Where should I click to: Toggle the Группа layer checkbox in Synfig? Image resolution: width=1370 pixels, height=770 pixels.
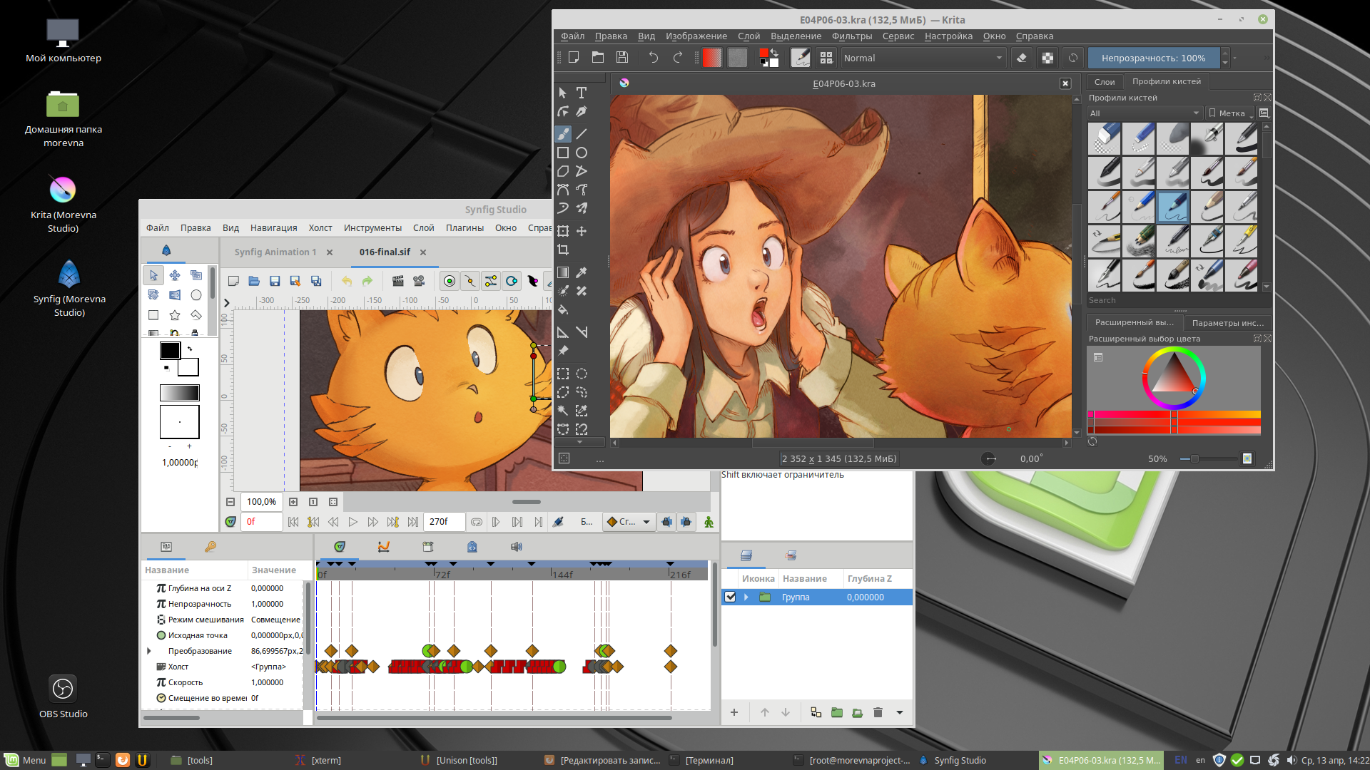[x=730, y=597]
